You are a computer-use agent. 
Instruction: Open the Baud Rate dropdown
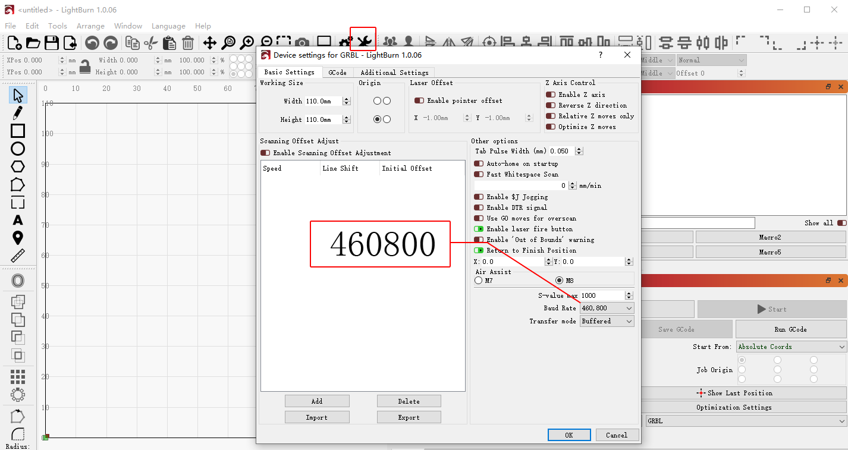click(x=607, y=308)
